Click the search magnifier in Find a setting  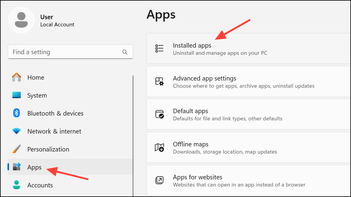pyautogui.click(x=125, y=52)
